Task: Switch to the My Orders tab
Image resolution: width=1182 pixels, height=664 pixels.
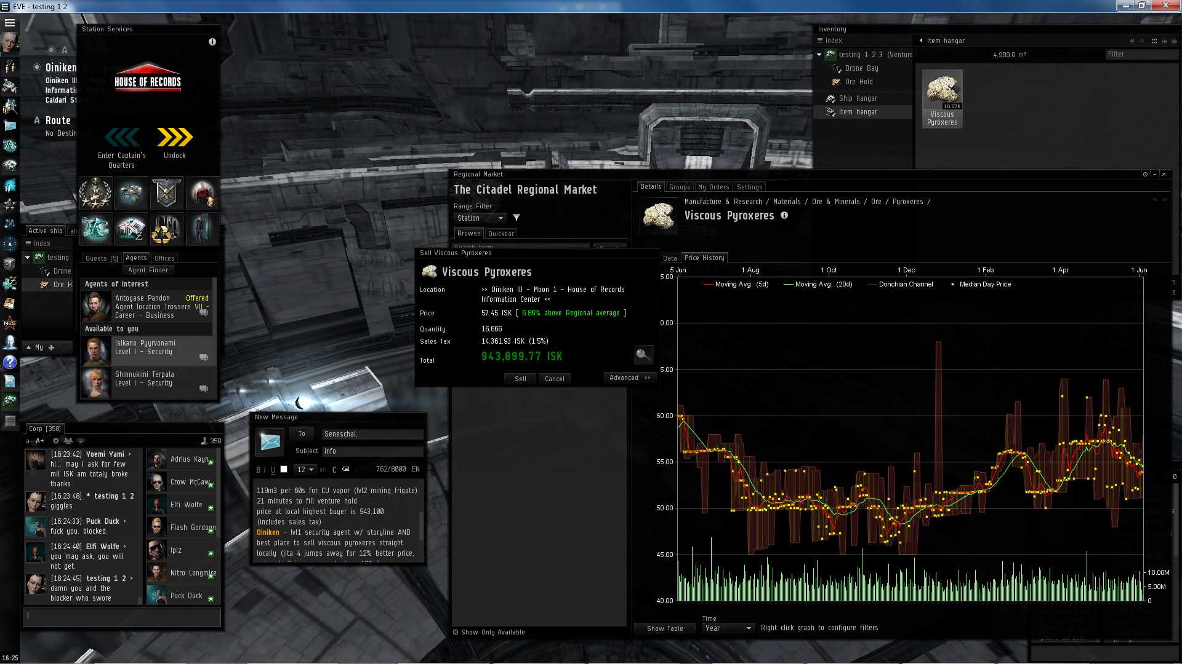Action: click(713, 187)
